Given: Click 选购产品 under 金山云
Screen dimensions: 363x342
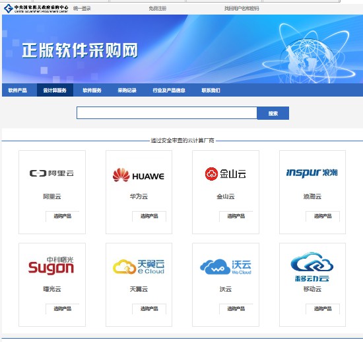Looking at the screenshot, I should pyautogui.click(x=236, y=216).
